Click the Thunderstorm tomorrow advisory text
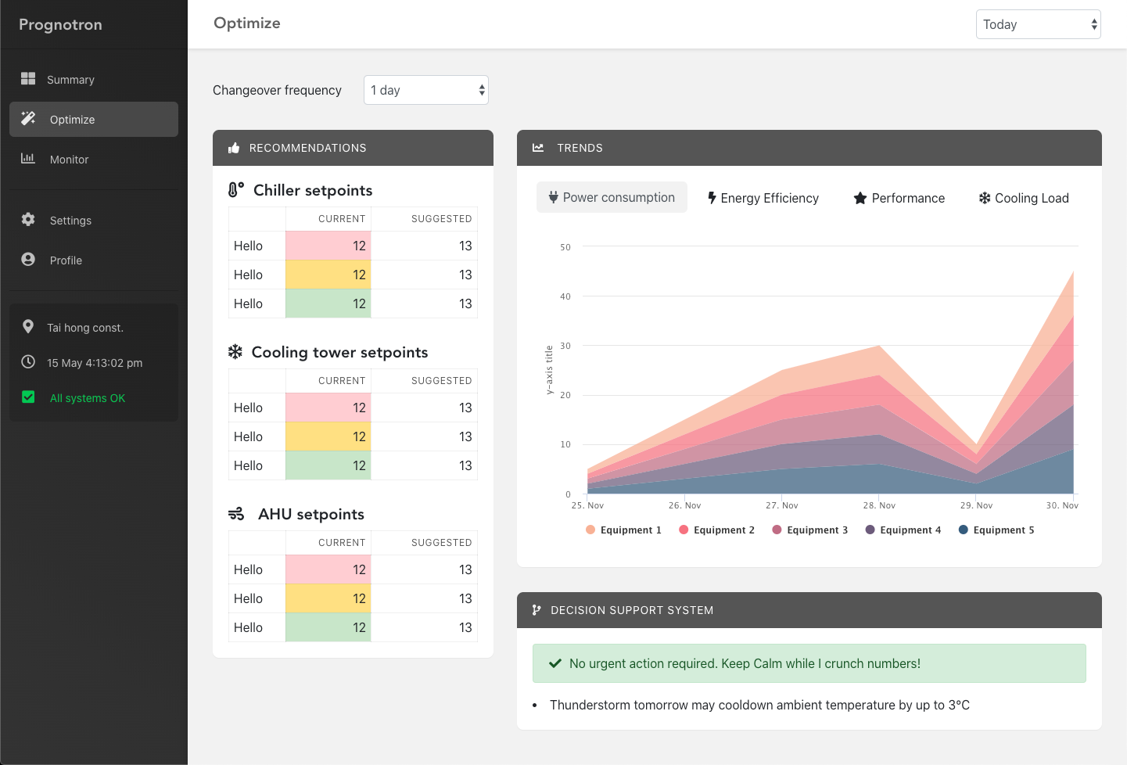This screenshot has height=765, width=1127. tap(759, 705)
